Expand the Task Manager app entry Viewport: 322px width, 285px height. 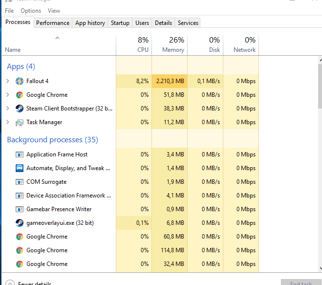pyautogui.click(x=7, y=122)
